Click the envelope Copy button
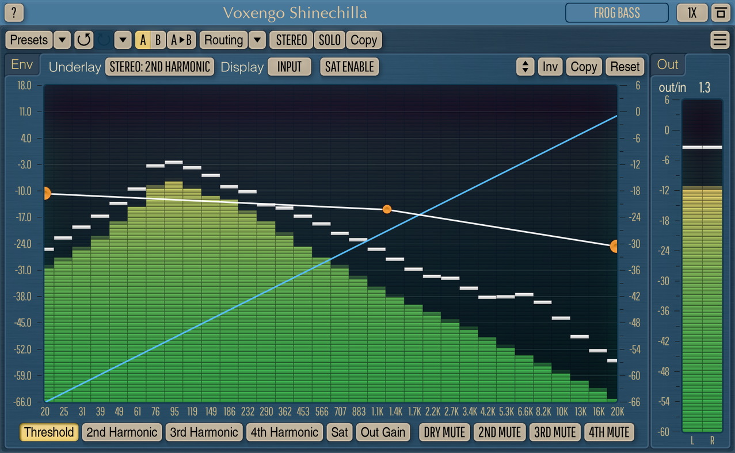Viewport: 735px width, 453px height. (584, 67)
